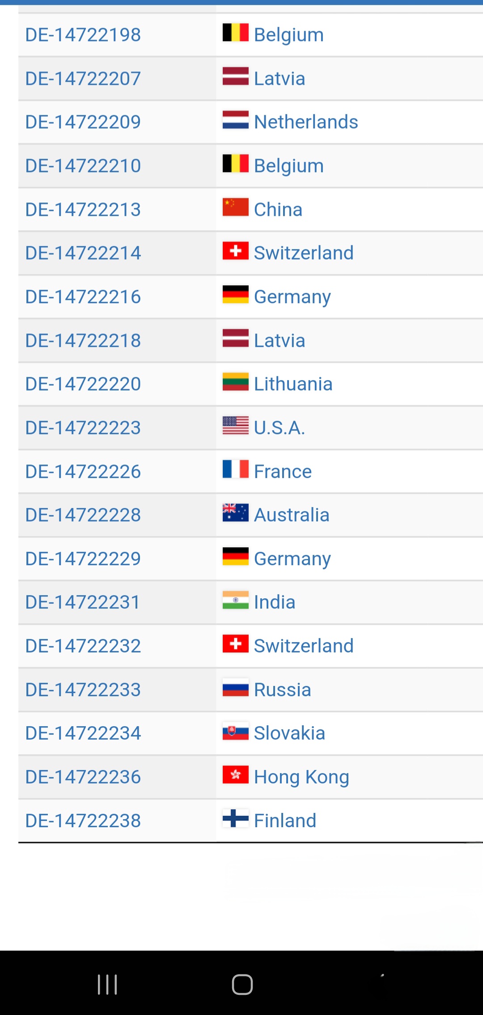Select the Russia country link
This screenshot has height=1015, width=483.
(x=282, y=690)
